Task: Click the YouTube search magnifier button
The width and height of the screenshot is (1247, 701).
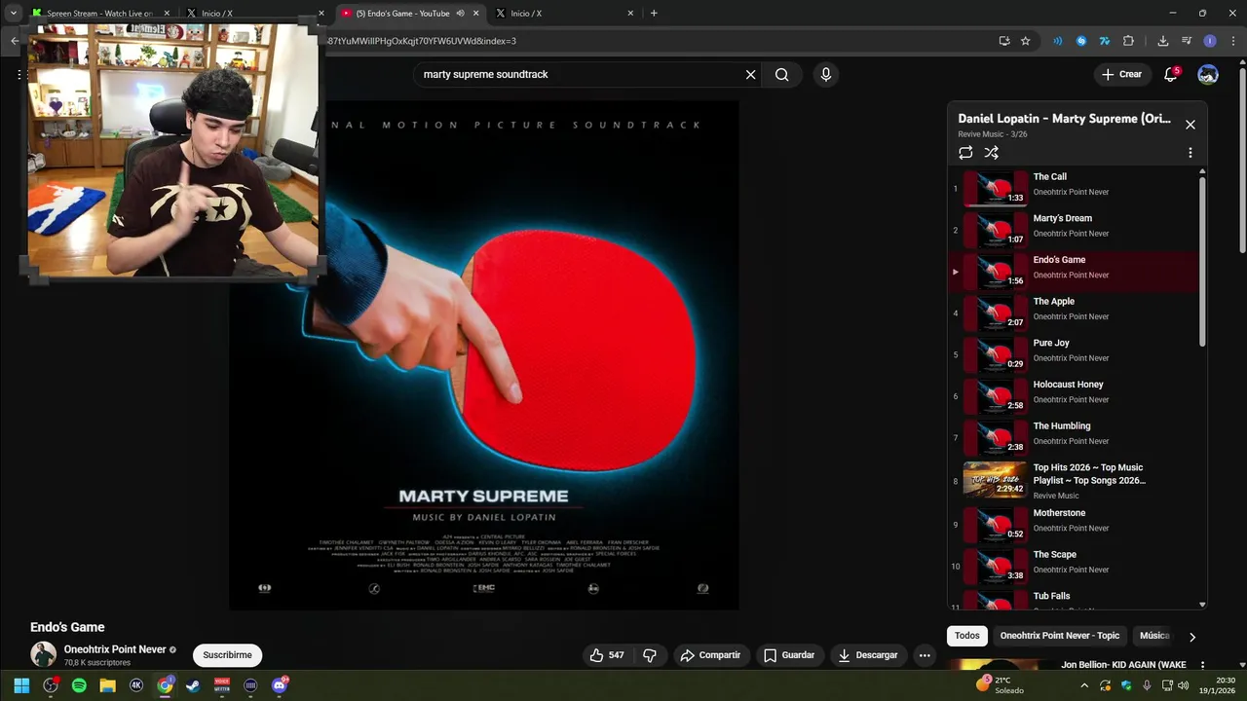Action: pos(781,74)
